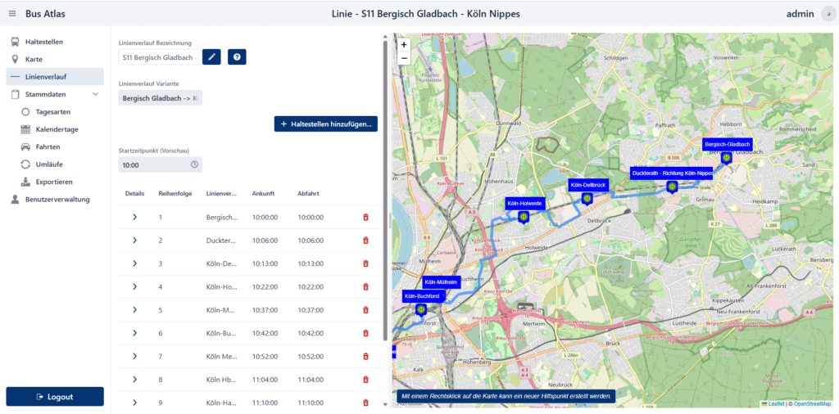Viewport: 839px width, 414px height.
Task: Click trash icon for row 5
Action: 365,310
